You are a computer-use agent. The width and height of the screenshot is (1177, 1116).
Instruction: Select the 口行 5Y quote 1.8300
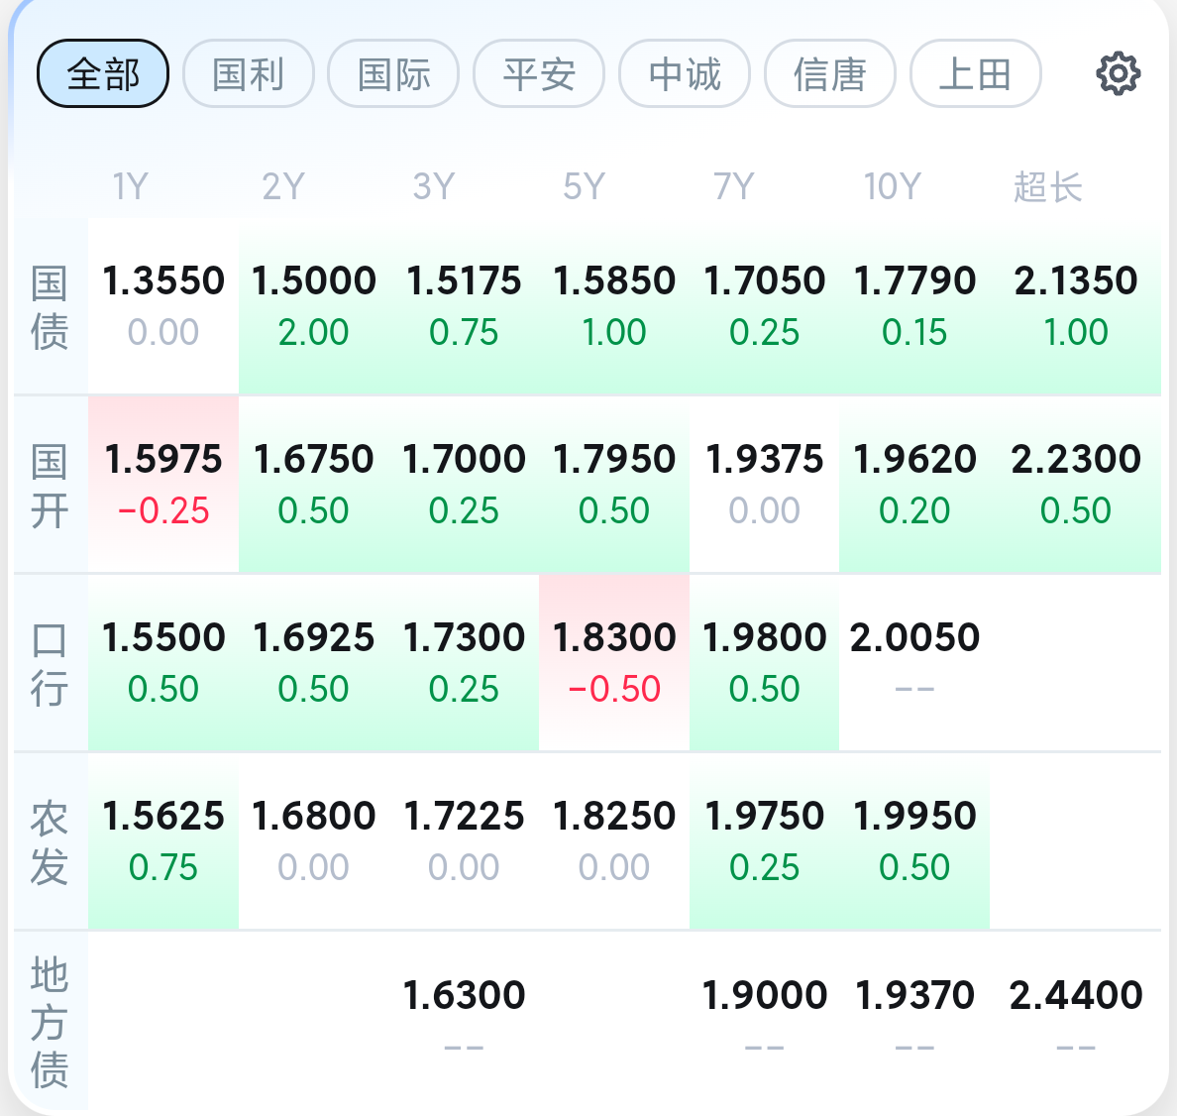(614, 662)
